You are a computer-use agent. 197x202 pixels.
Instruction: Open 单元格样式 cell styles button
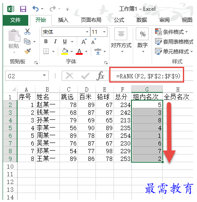(174, 51)
